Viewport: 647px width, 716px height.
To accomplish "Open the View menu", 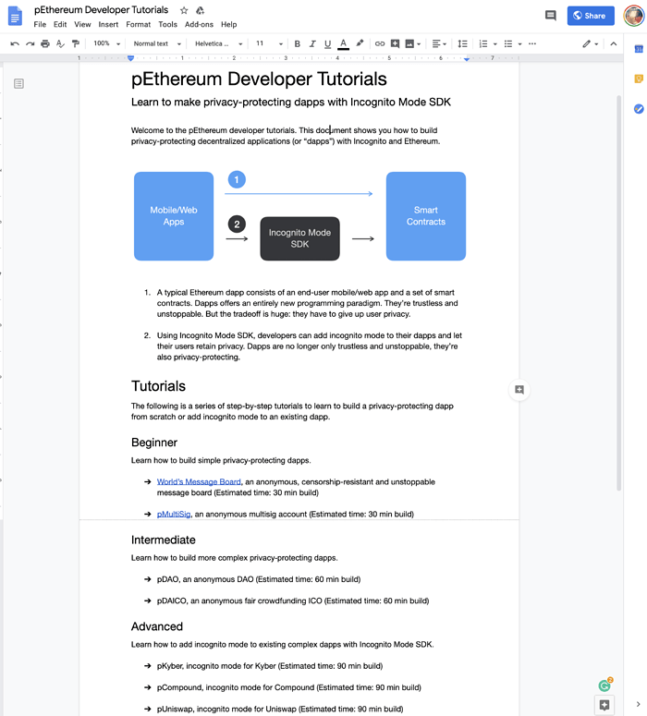I will (82, 24).
